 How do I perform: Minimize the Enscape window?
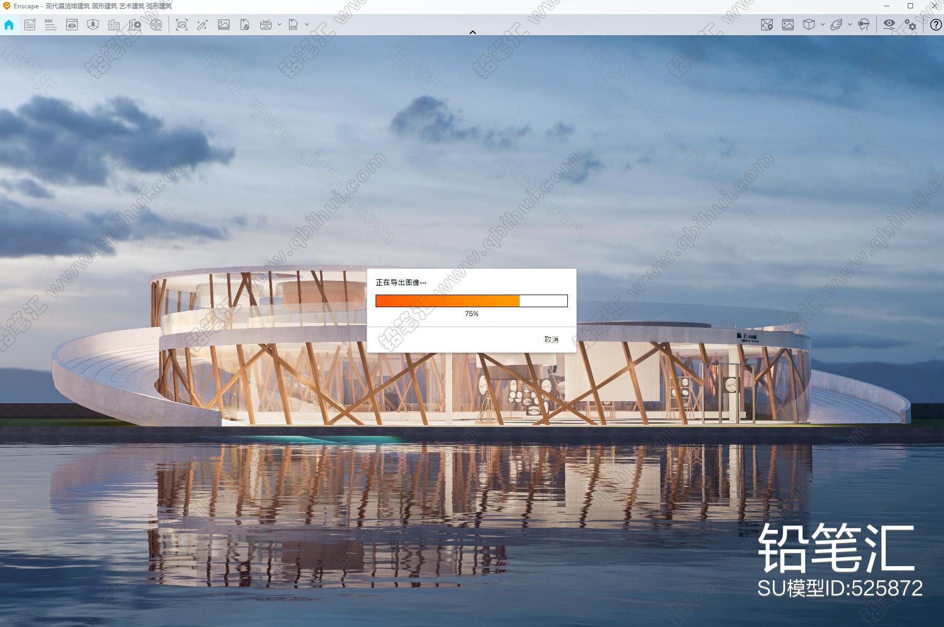(x=887, y=6)
